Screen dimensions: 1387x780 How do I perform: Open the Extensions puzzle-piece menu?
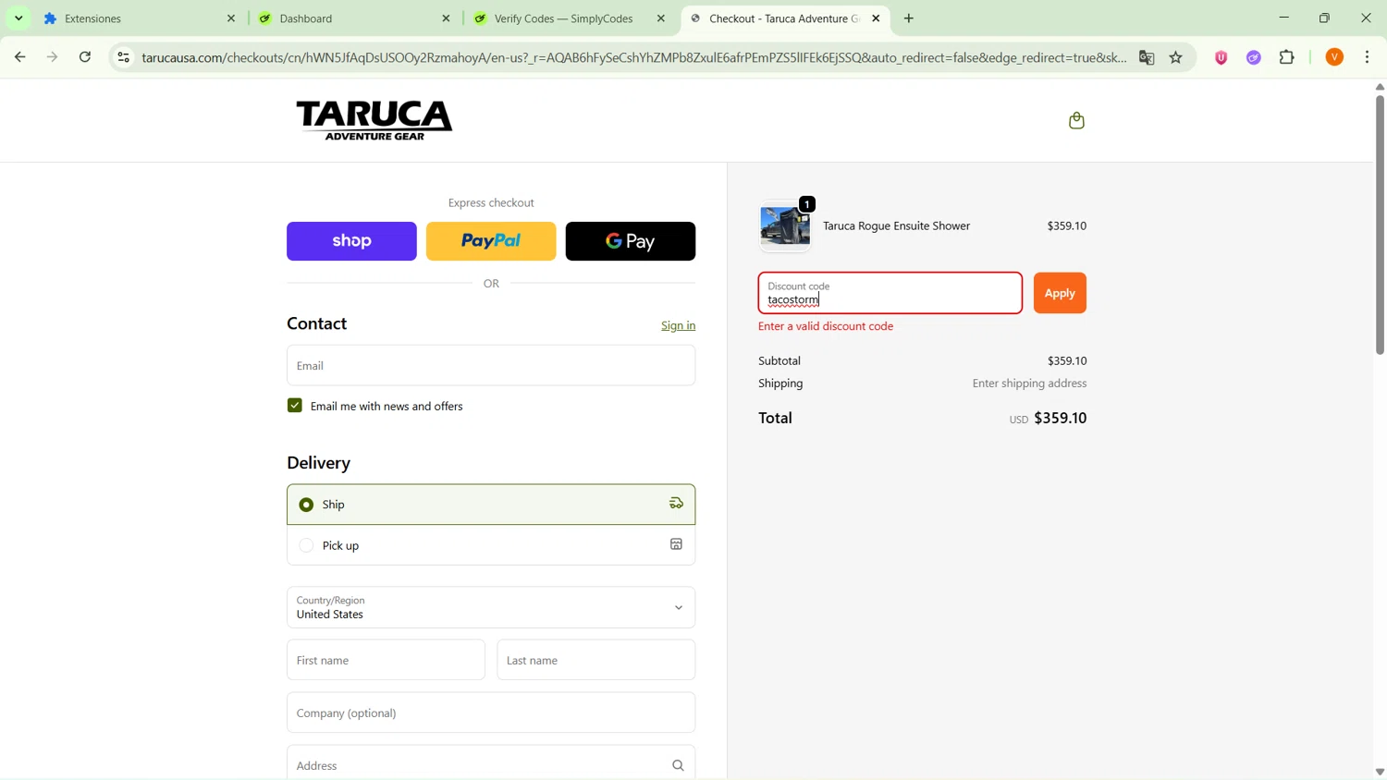tap(1287, 57)
